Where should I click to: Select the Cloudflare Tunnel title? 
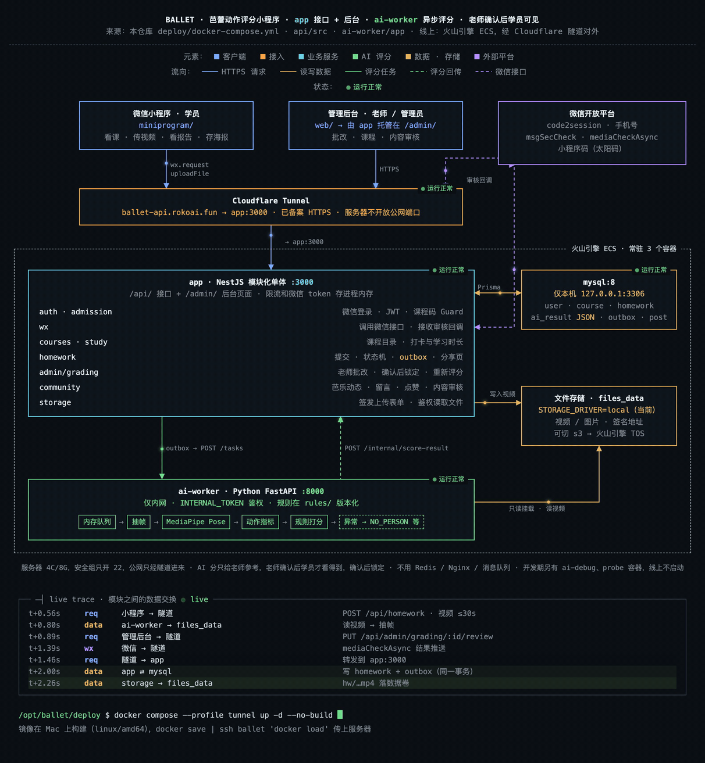click(271, 200)
